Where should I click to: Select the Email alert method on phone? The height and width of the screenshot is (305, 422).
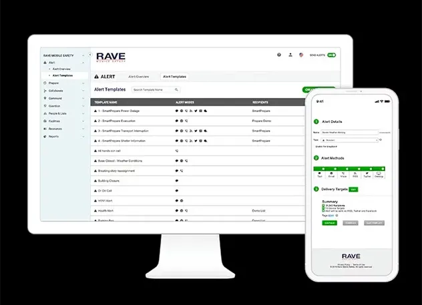click(331, 174)
